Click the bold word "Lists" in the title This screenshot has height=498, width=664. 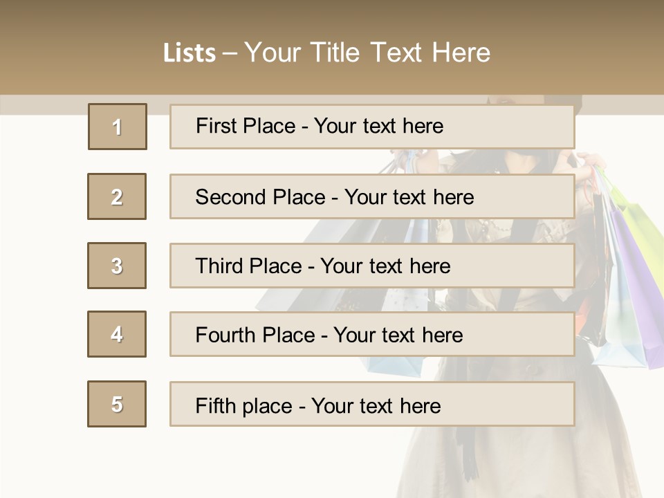coord(190,53)
